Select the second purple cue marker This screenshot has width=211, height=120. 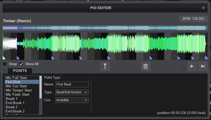53,58
